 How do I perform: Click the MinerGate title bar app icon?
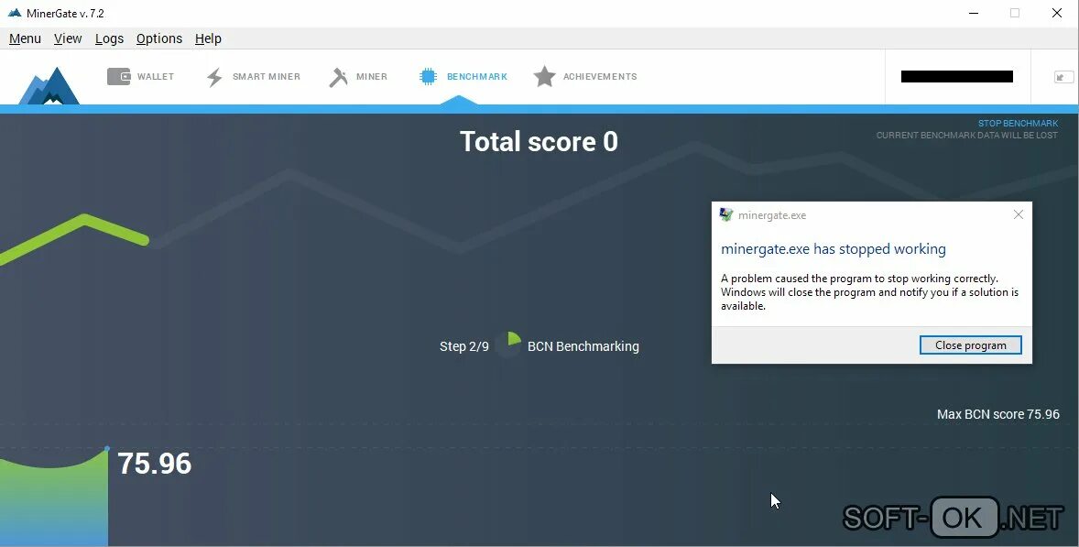[x=15, y=13]
